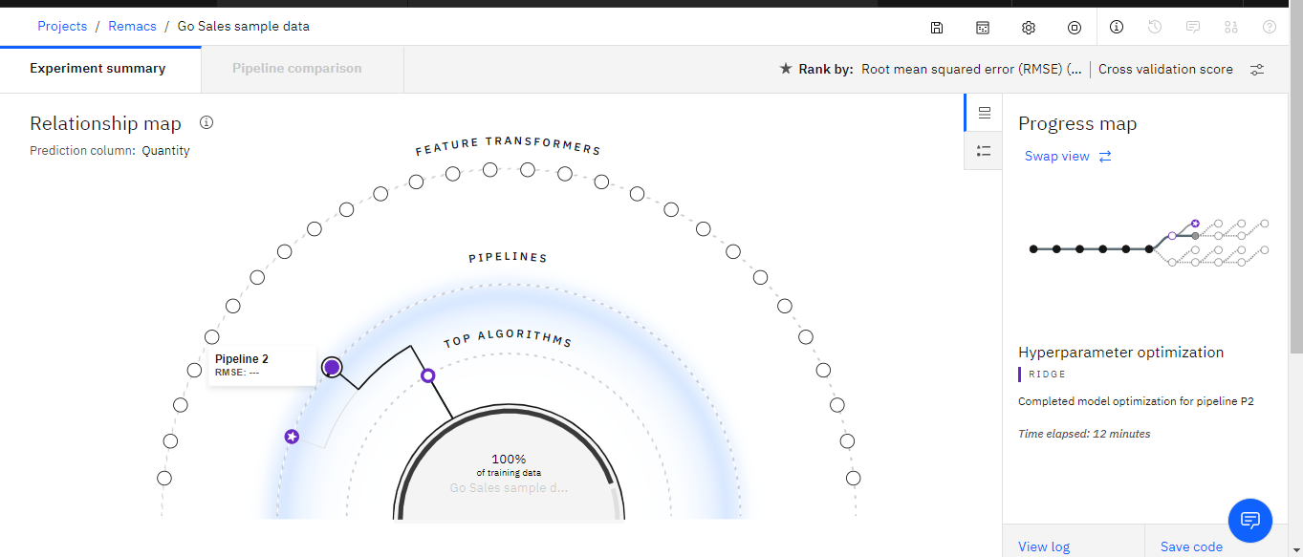The width and height of the screenshot is (1303, 557).
Task: Click the RIDGE algorithm label
Action: pyautogui.click(x=1047, y=375)
